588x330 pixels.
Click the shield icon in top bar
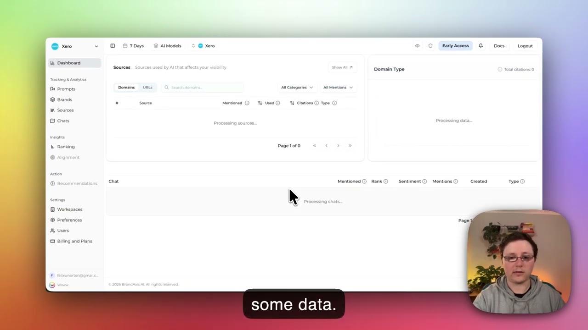pyautogui.click(x=430, y=46)
